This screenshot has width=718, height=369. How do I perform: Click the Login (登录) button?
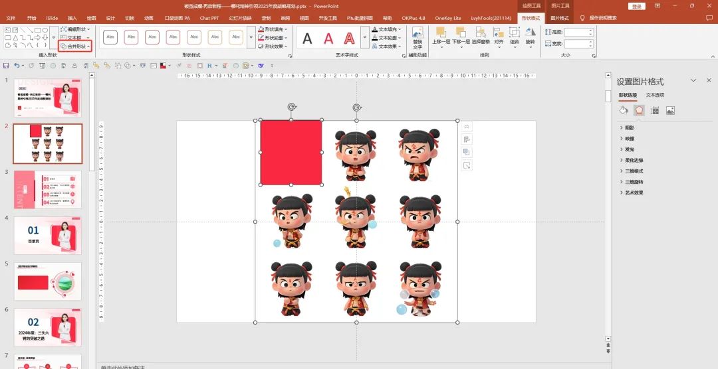[x=638, y=6]
